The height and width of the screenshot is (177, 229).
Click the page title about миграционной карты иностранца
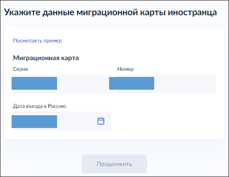point(110,12)
